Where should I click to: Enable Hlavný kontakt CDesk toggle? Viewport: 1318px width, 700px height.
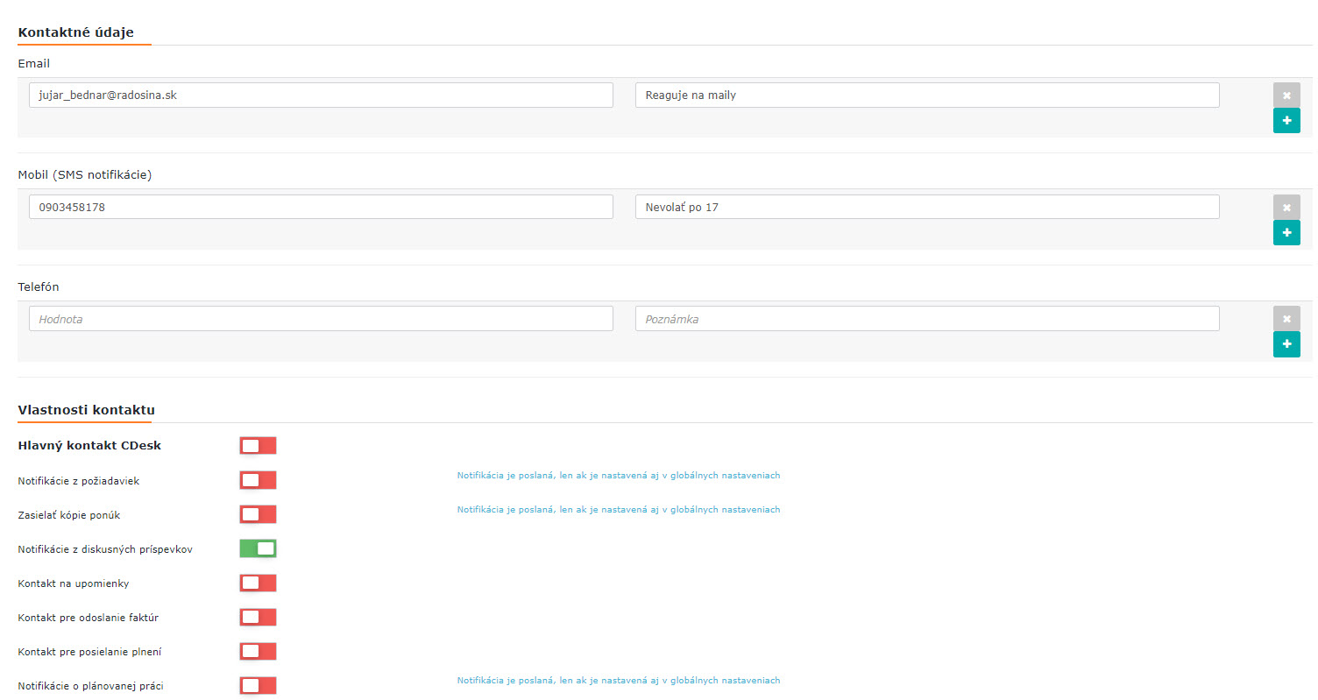click(258, 446)
